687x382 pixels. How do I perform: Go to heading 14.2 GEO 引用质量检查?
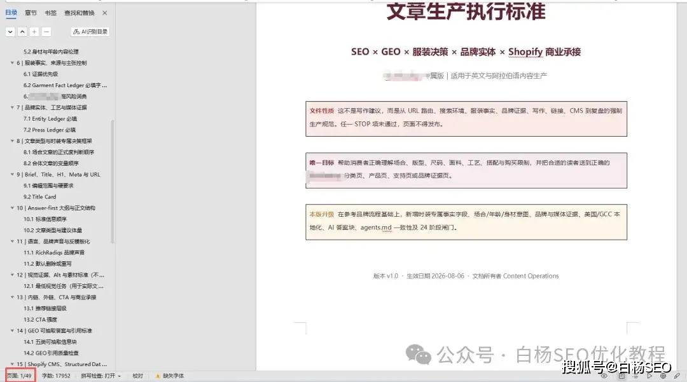point(52,353)
